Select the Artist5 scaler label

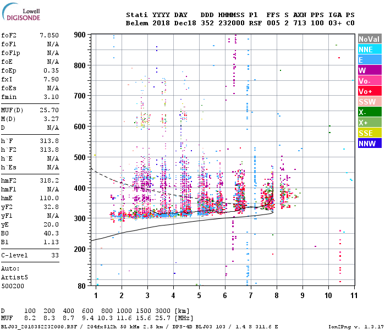(x=14, y=277)
